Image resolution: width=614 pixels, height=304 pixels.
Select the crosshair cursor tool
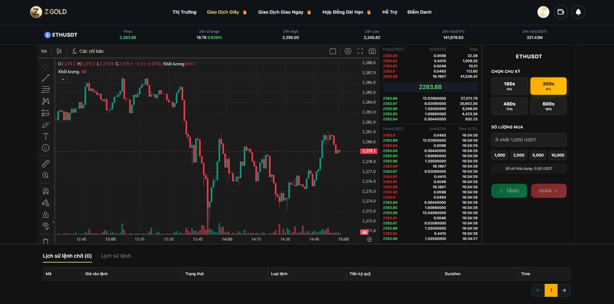(46, 66)
